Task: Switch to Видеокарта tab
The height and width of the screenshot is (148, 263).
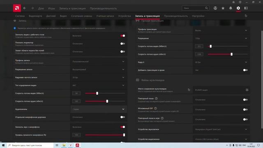Action: (35, 16)
